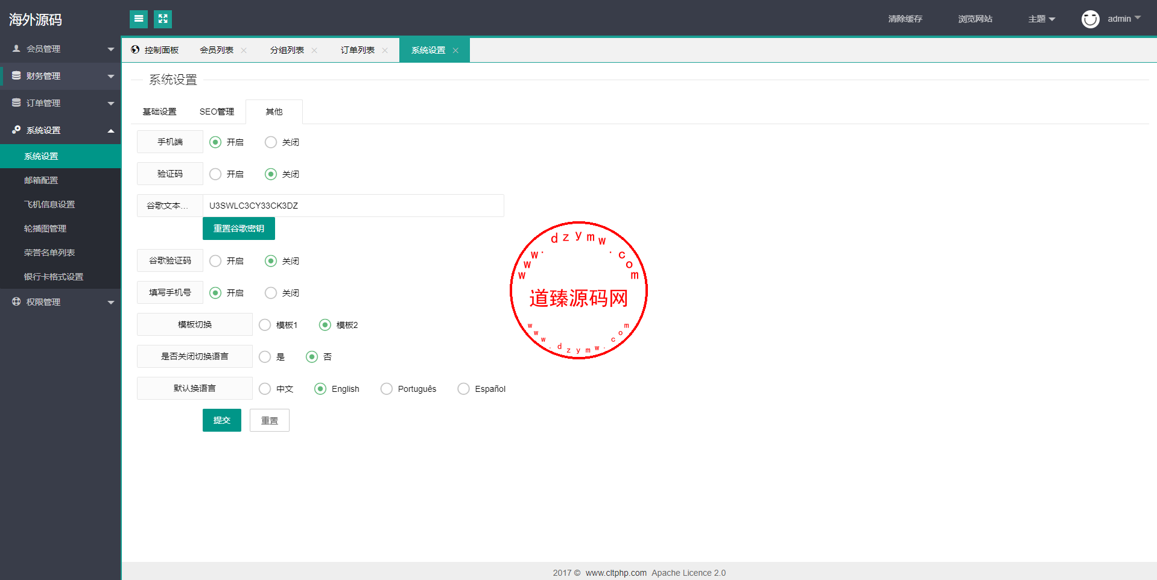This screenshot has width=1157, height=580.
Task: Click the 海外源码 logo title
Action: (36, 19)
